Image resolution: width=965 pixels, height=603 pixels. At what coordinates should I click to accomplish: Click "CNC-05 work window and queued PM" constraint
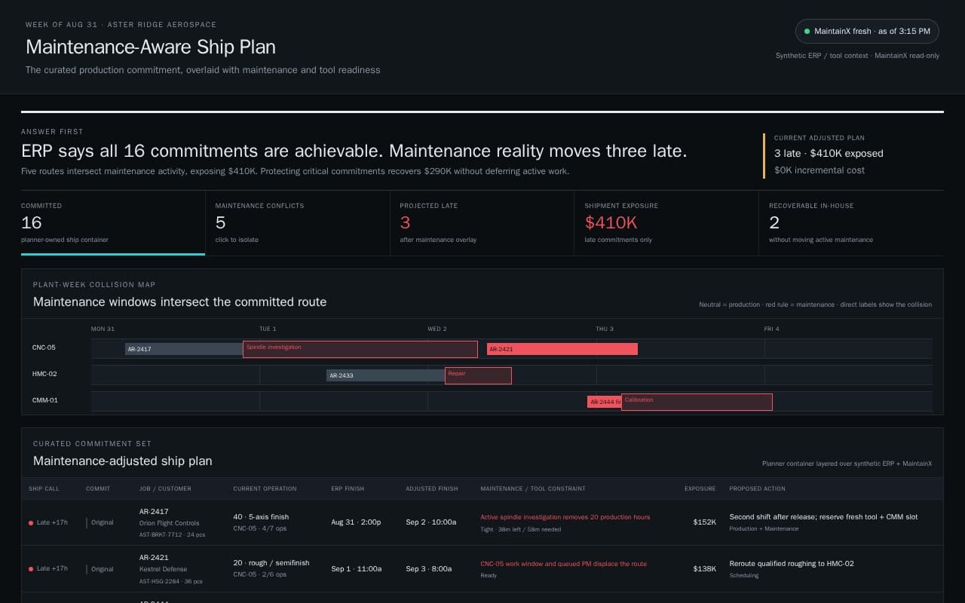[x=563, y=563]
